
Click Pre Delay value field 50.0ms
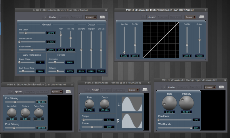click(x=51, y=33)
